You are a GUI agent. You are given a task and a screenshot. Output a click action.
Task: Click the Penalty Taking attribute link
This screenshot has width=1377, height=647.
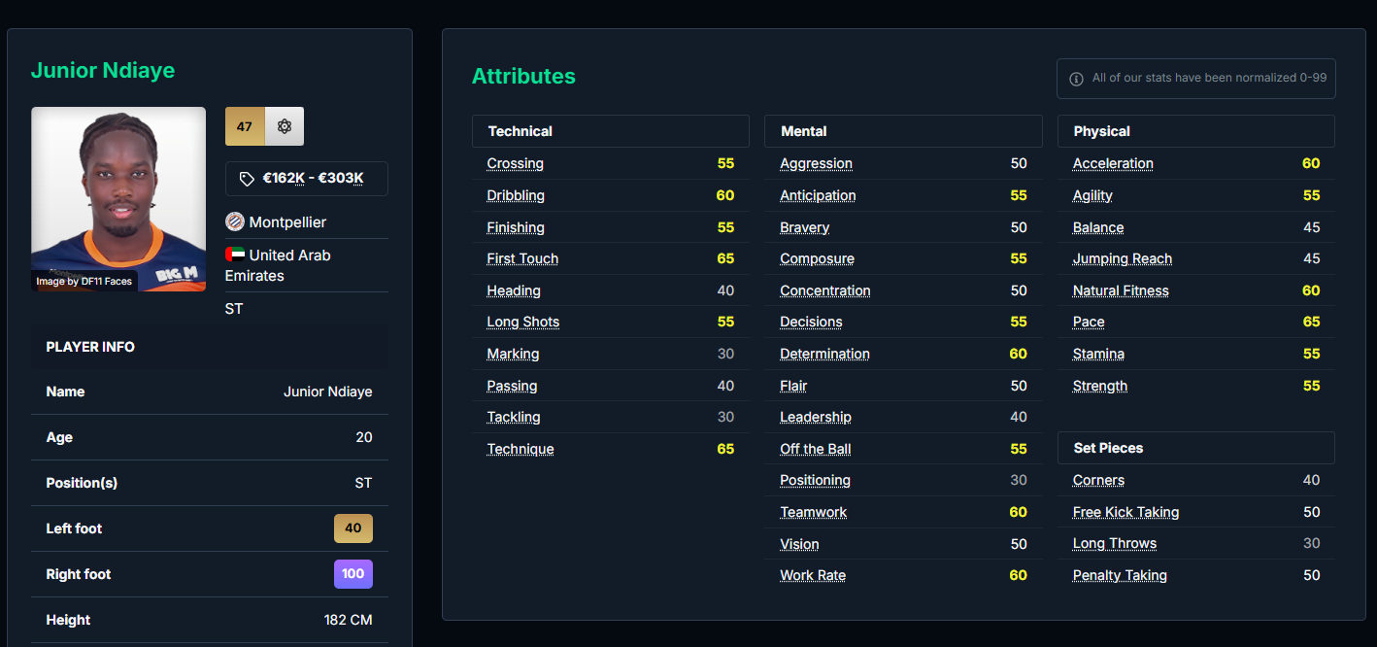(x=1120, y=575)
